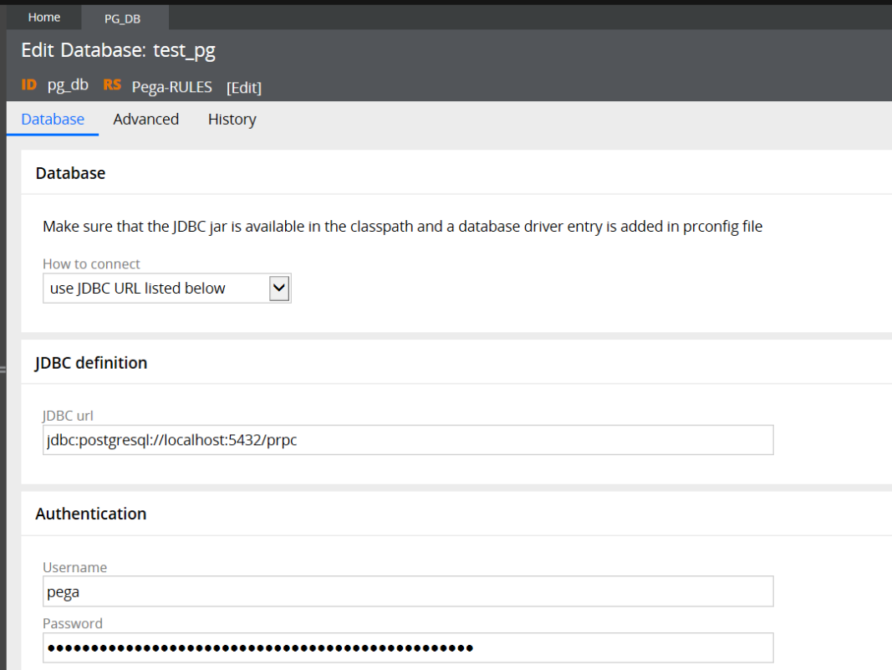
Task: Click the left panel splitter handle
Action: [3, 369]
